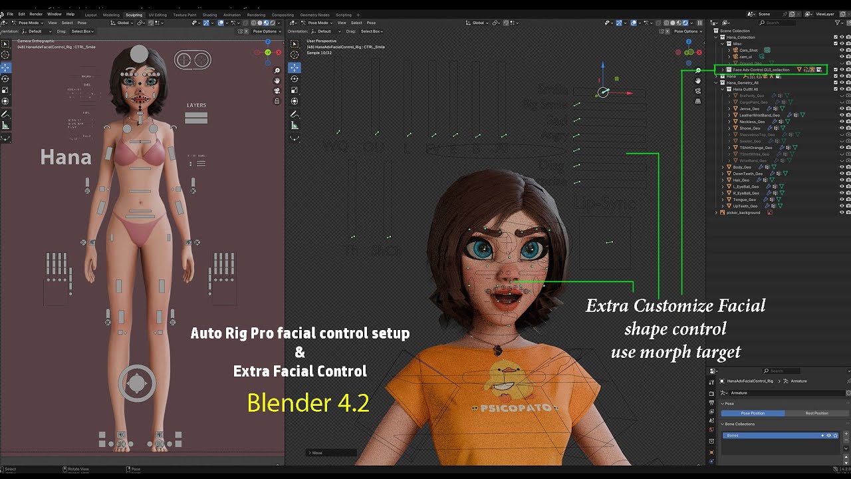Viewport: 851px width, 479px height.
Task: Click the zoom magnifier in left viewport
Action: 277,71
